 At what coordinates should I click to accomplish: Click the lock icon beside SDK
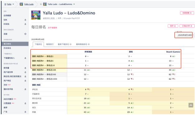pyautogui.click(x=25, y=20)
